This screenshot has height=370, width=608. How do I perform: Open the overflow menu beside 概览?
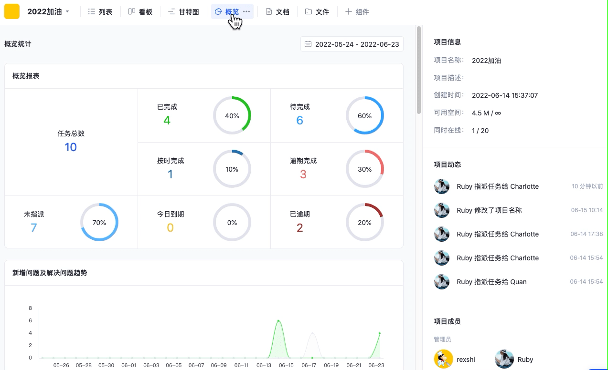(246, 11)
